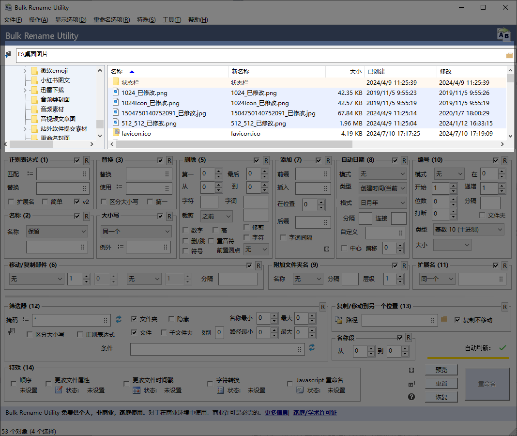Click the R reset button for Regex panel

coord(86,160)
